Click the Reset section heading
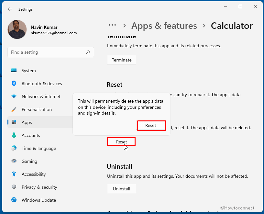This screenshot has height=214, width=264. pyautogui.click(x=115, y=84)
